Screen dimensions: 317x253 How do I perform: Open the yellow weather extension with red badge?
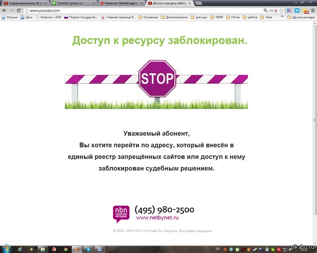click(x=305, y=11)
